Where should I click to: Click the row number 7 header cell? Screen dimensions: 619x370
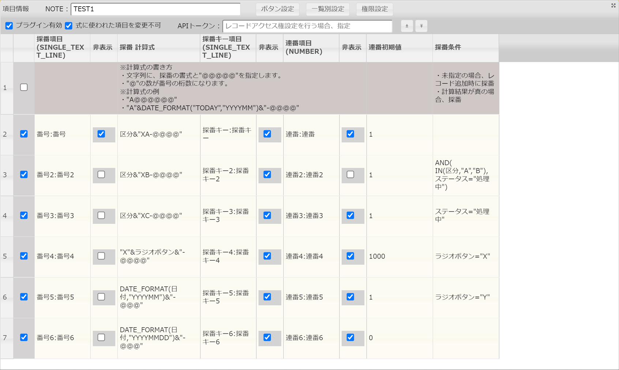coord(7,338)
